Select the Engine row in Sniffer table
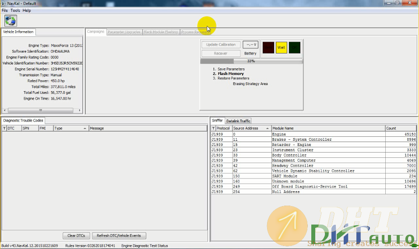Screen dimensions: 419x249 pos(314,134)
